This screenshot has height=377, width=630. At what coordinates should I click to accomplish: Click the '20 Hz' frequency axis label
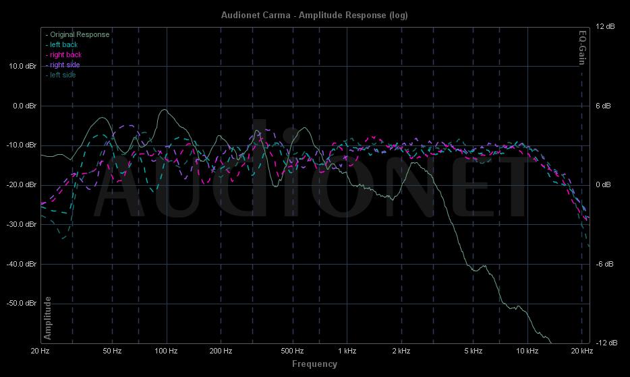40,351
